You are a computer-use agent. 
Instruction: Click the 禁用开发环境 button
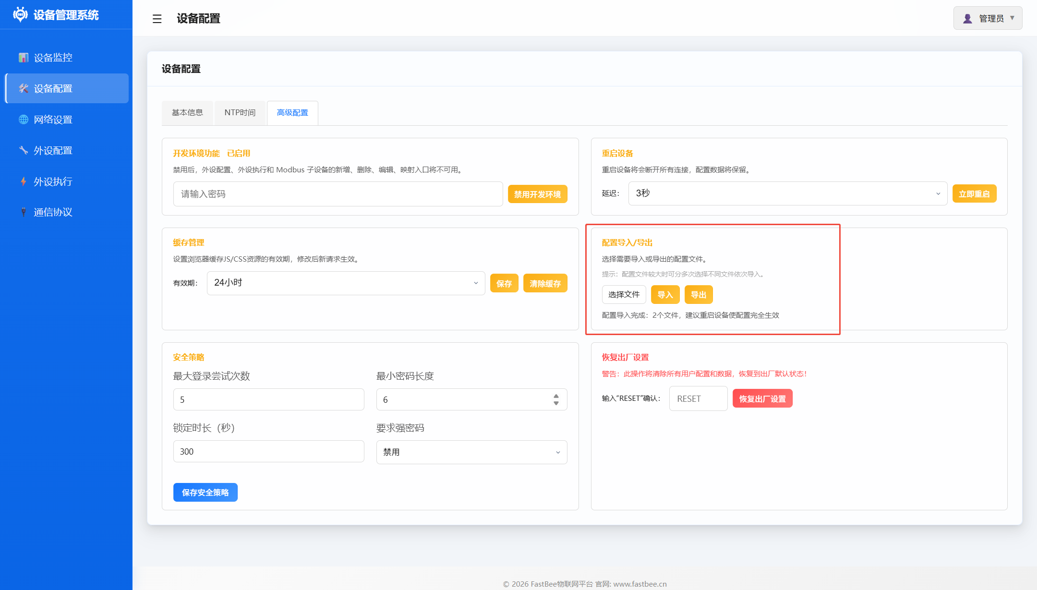point(538,194)
